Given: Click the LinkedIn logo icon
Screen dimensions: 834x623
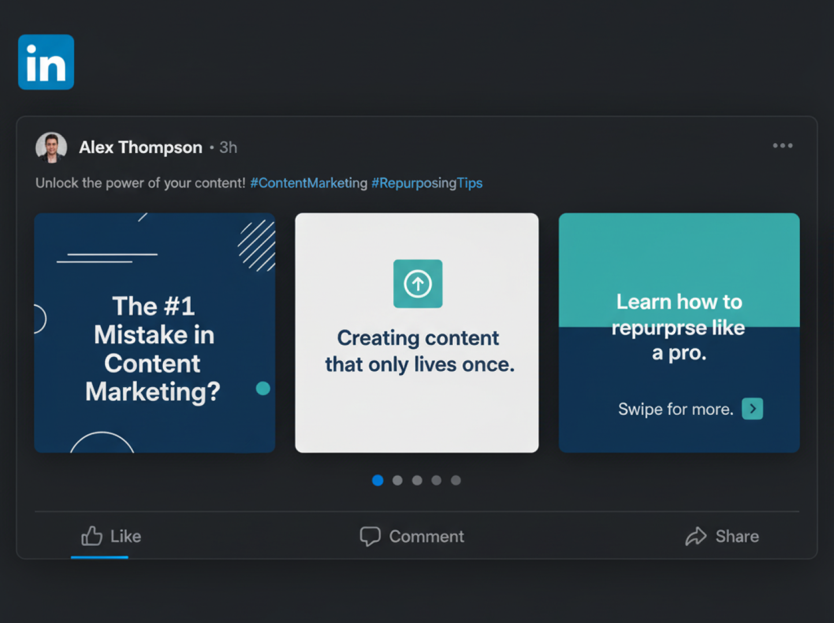Looking at the screenshot, I should click(46, 62).
